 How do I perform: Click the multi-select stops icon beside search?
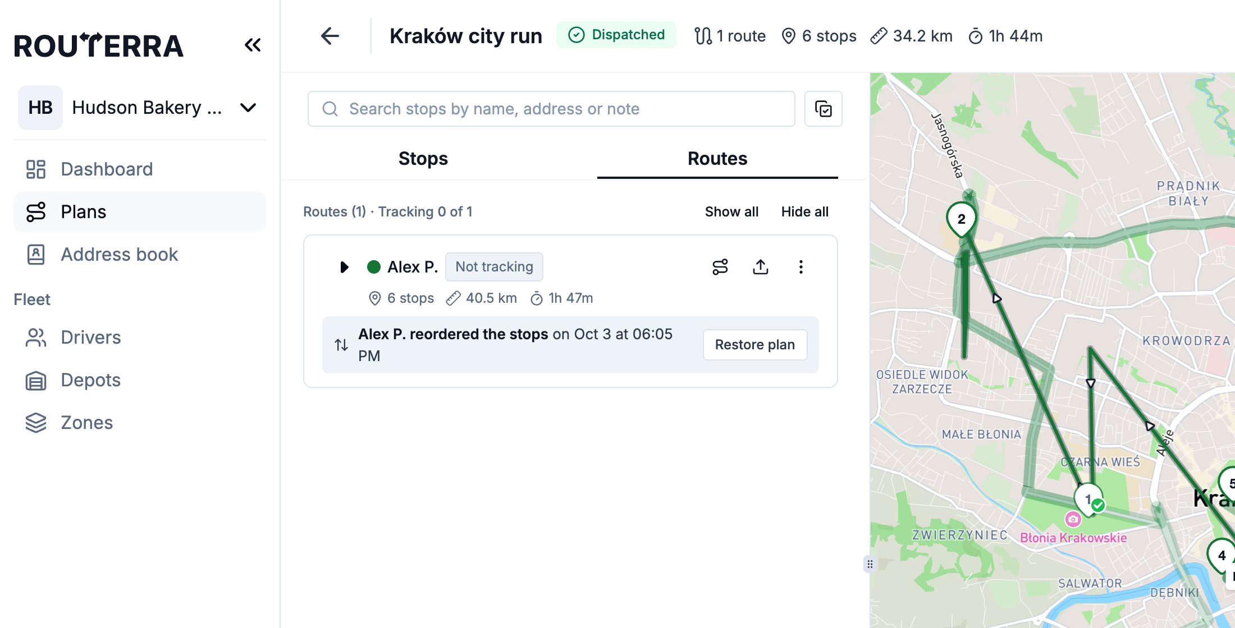pyautogui.click(x=823, y=109)
